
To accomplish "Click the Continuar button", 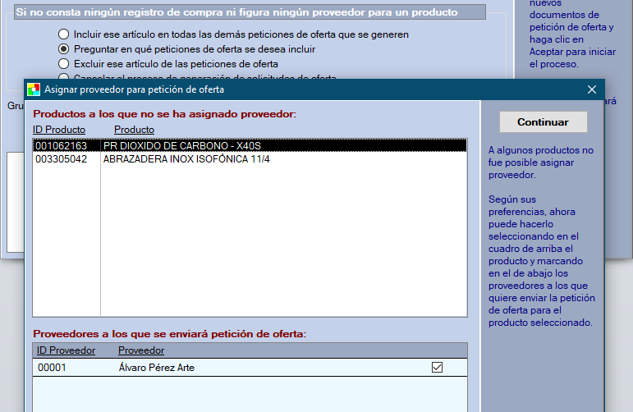I will [543, 121].
